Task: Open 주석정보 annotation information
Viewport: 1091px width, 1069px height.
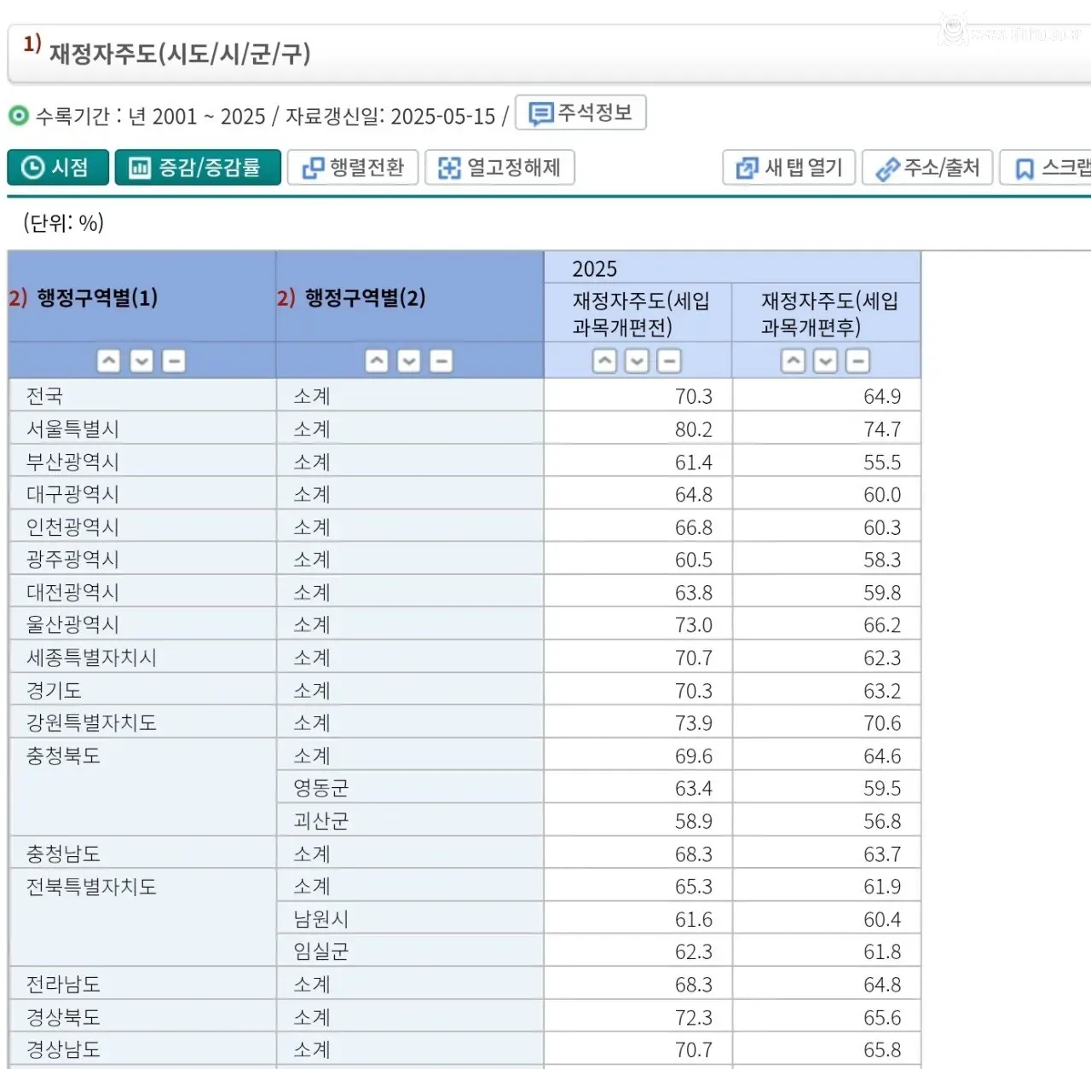Action: (580, 112)
